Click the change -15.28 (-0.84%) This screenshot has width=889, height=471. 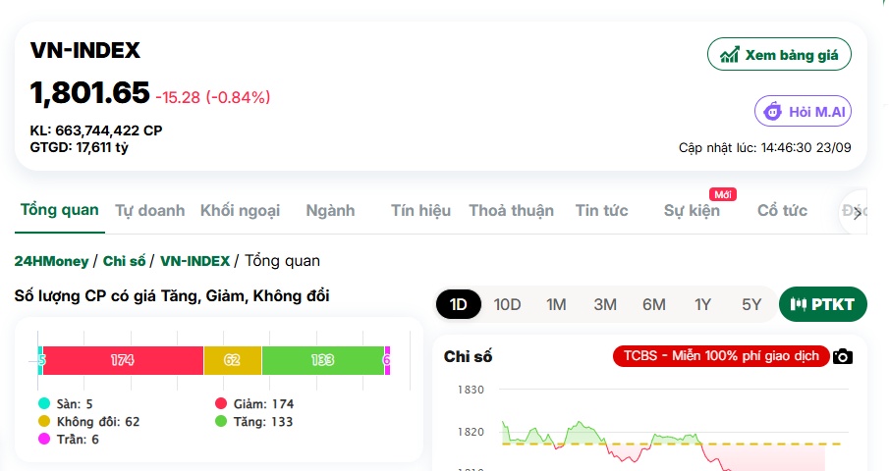212,97
